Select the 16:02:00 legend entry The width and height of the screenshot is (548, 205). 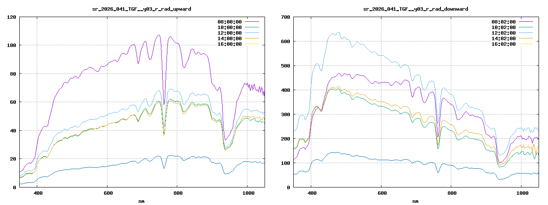coord(503,44)
